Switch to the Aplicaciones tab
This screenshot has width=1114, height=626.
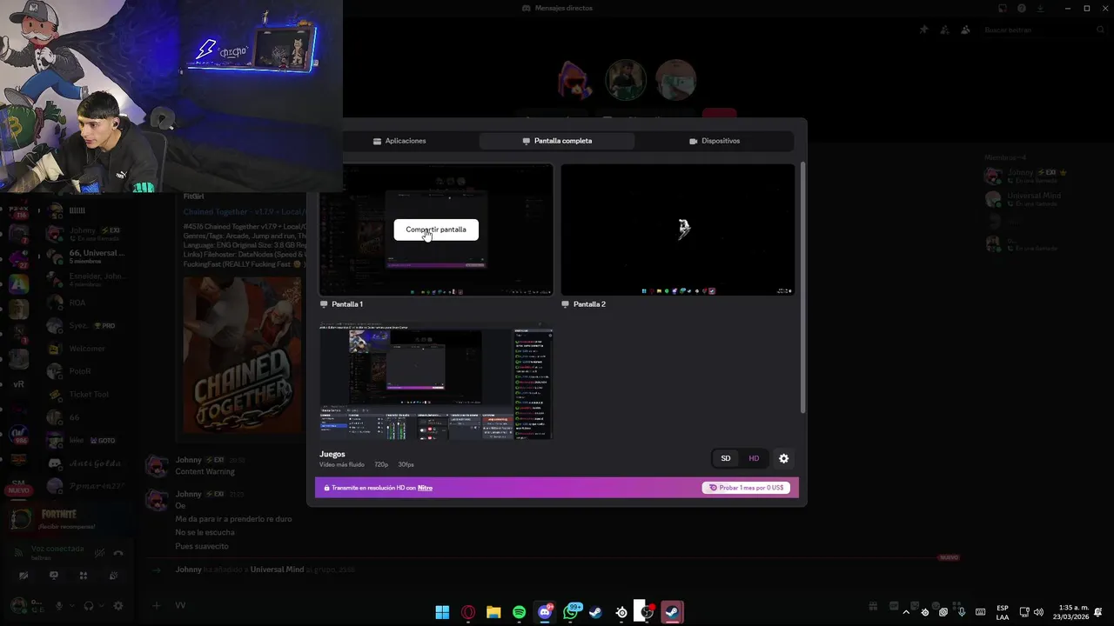[399, 141]
